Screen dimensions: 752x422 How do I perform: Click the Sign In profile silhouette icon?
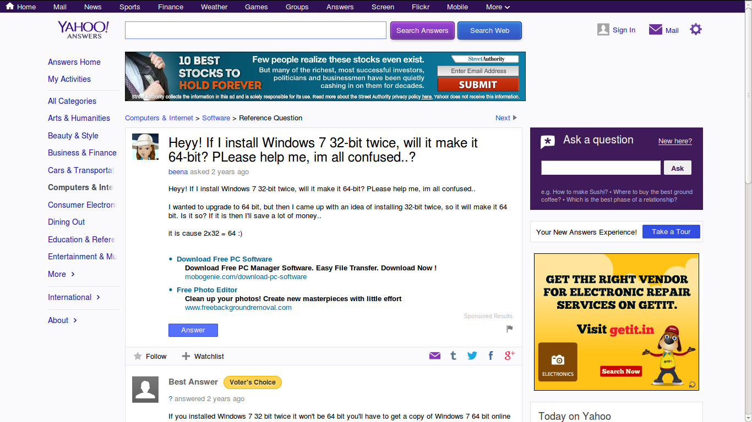603,30
